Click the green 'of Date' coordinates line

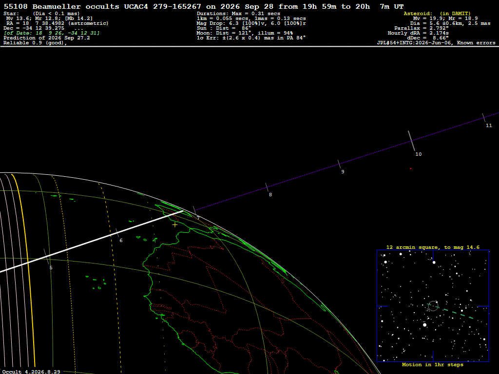[52, 33]
